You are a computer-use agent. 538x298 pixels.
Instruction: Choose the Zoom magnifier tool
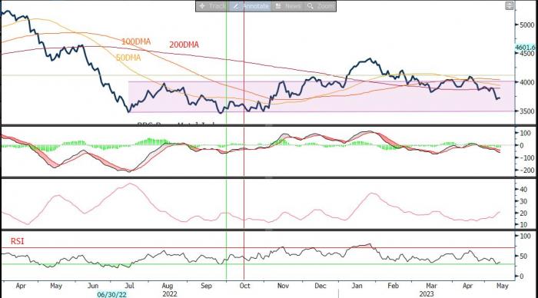click(x=320, y=6)
